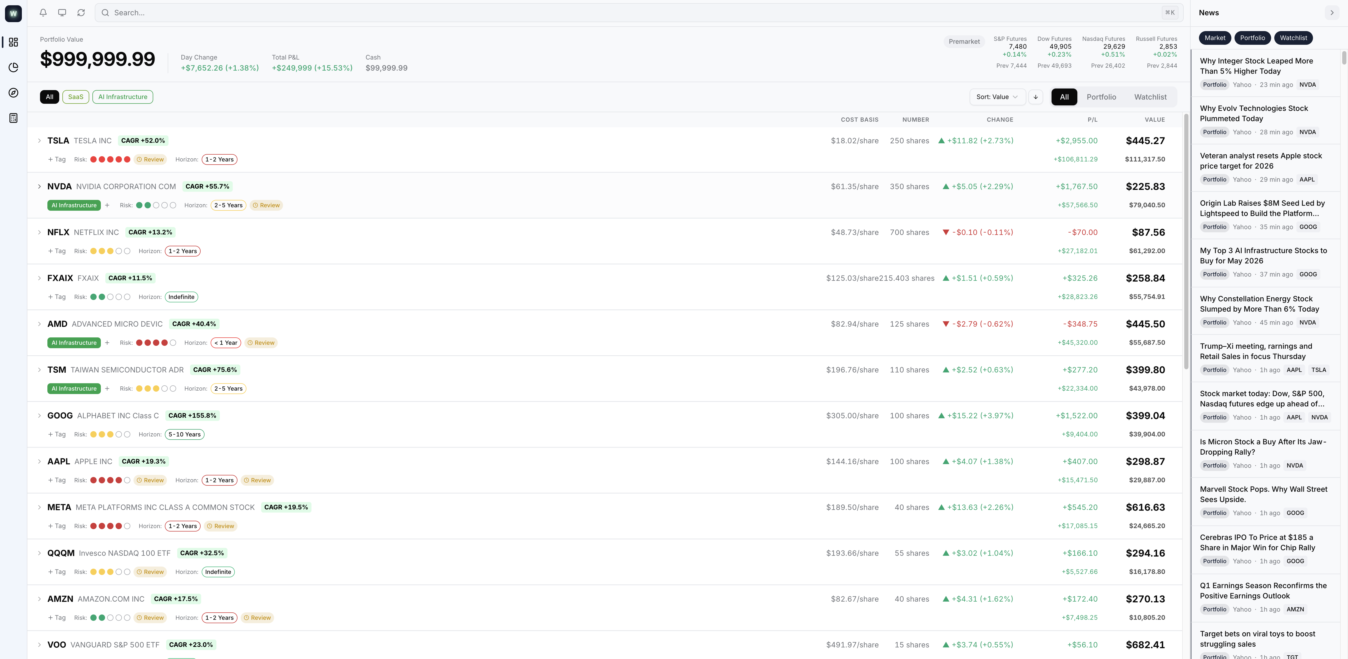Switch to the Watchlist holdings tab

(1150, 97)
